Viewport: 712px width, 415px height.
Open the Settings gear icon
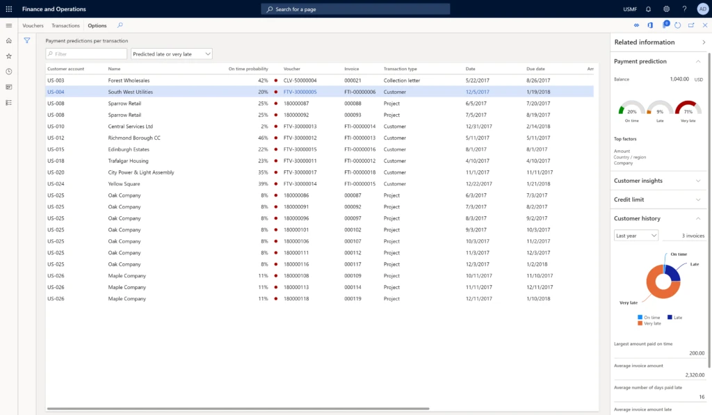[x=666, y=8]
